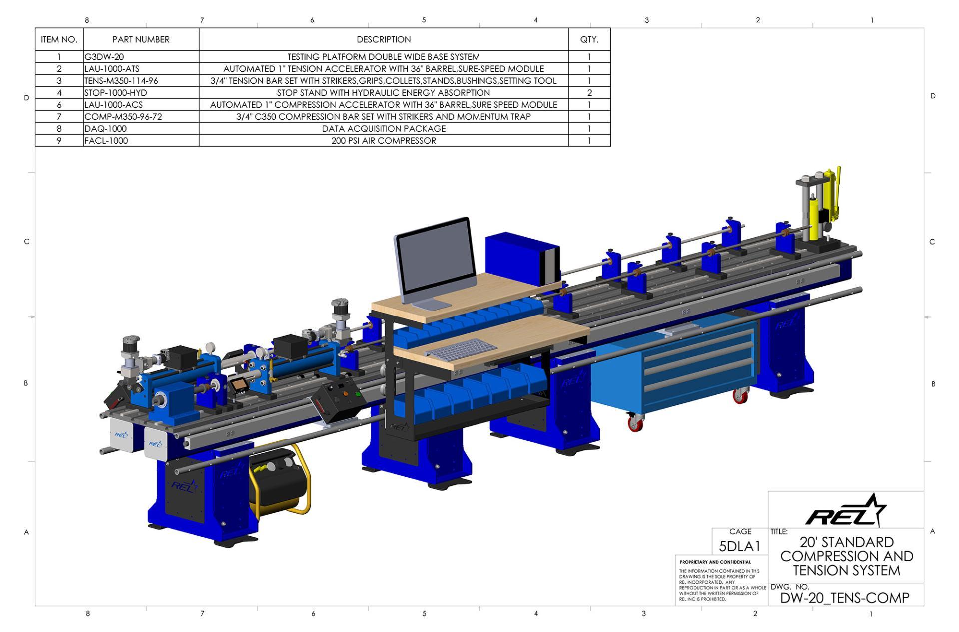Select part number STOP-1000-HYD
959x632 pixels.
(141, 93)
